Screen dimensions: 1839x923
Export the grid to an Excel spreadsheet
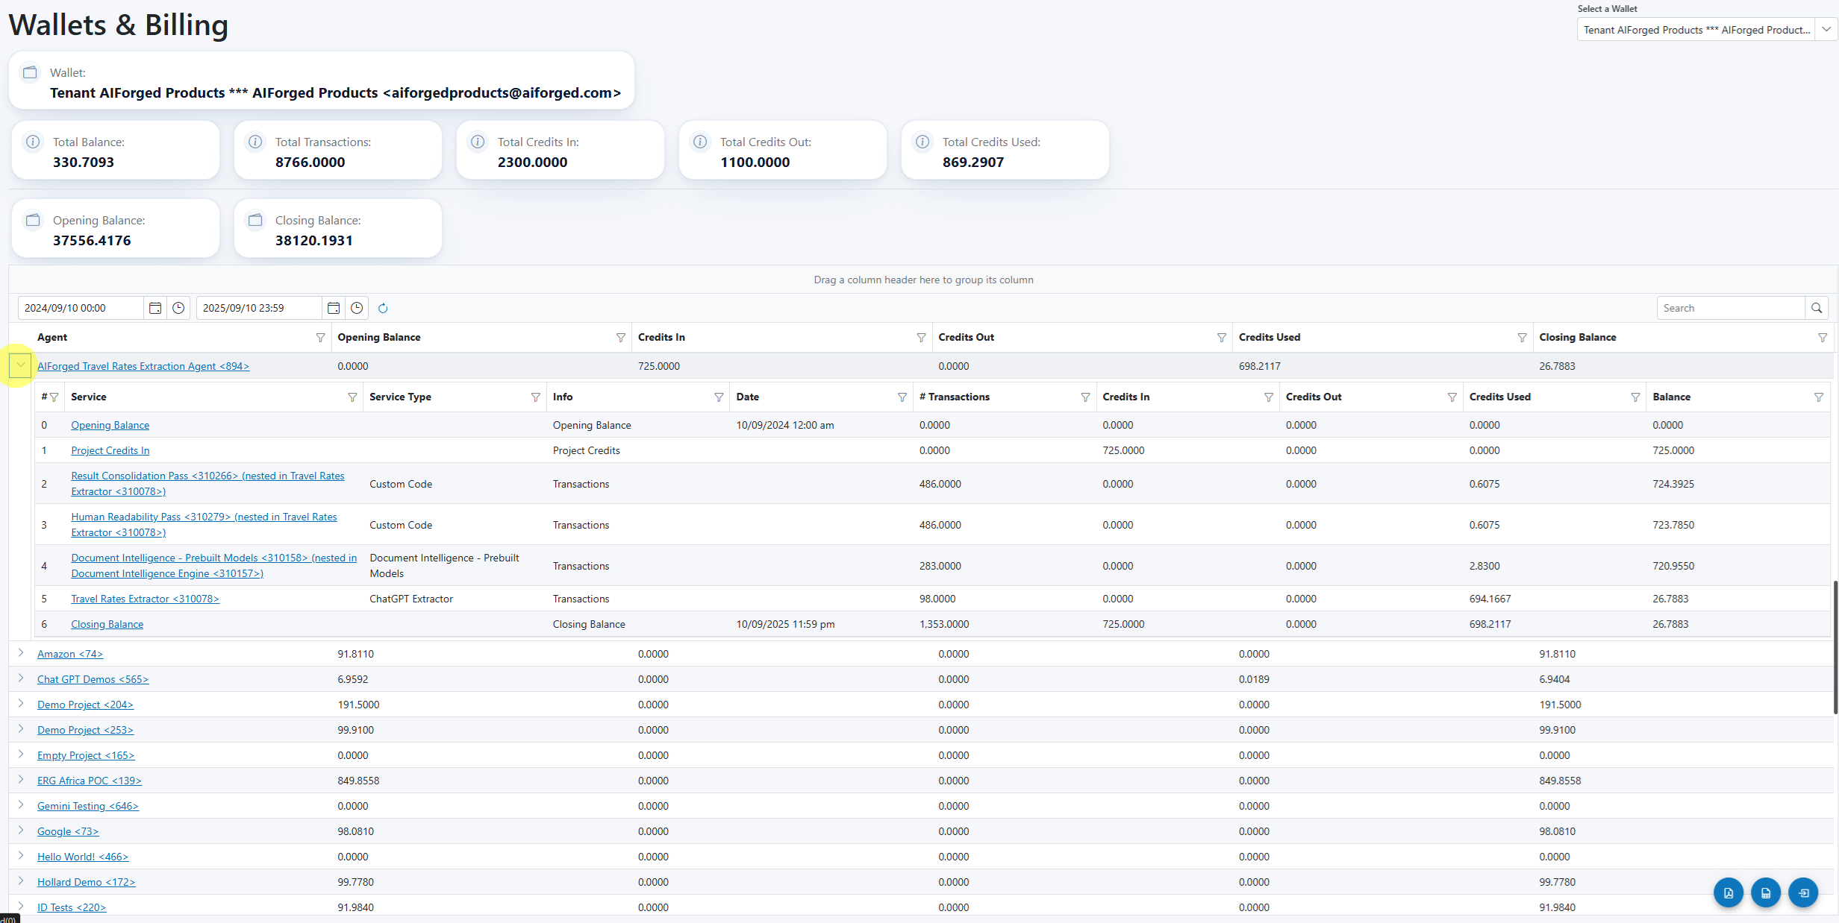(1765, 892)
